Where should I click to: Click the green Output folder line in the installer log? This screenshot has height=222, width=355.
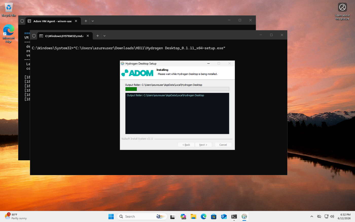pos(165,95)
